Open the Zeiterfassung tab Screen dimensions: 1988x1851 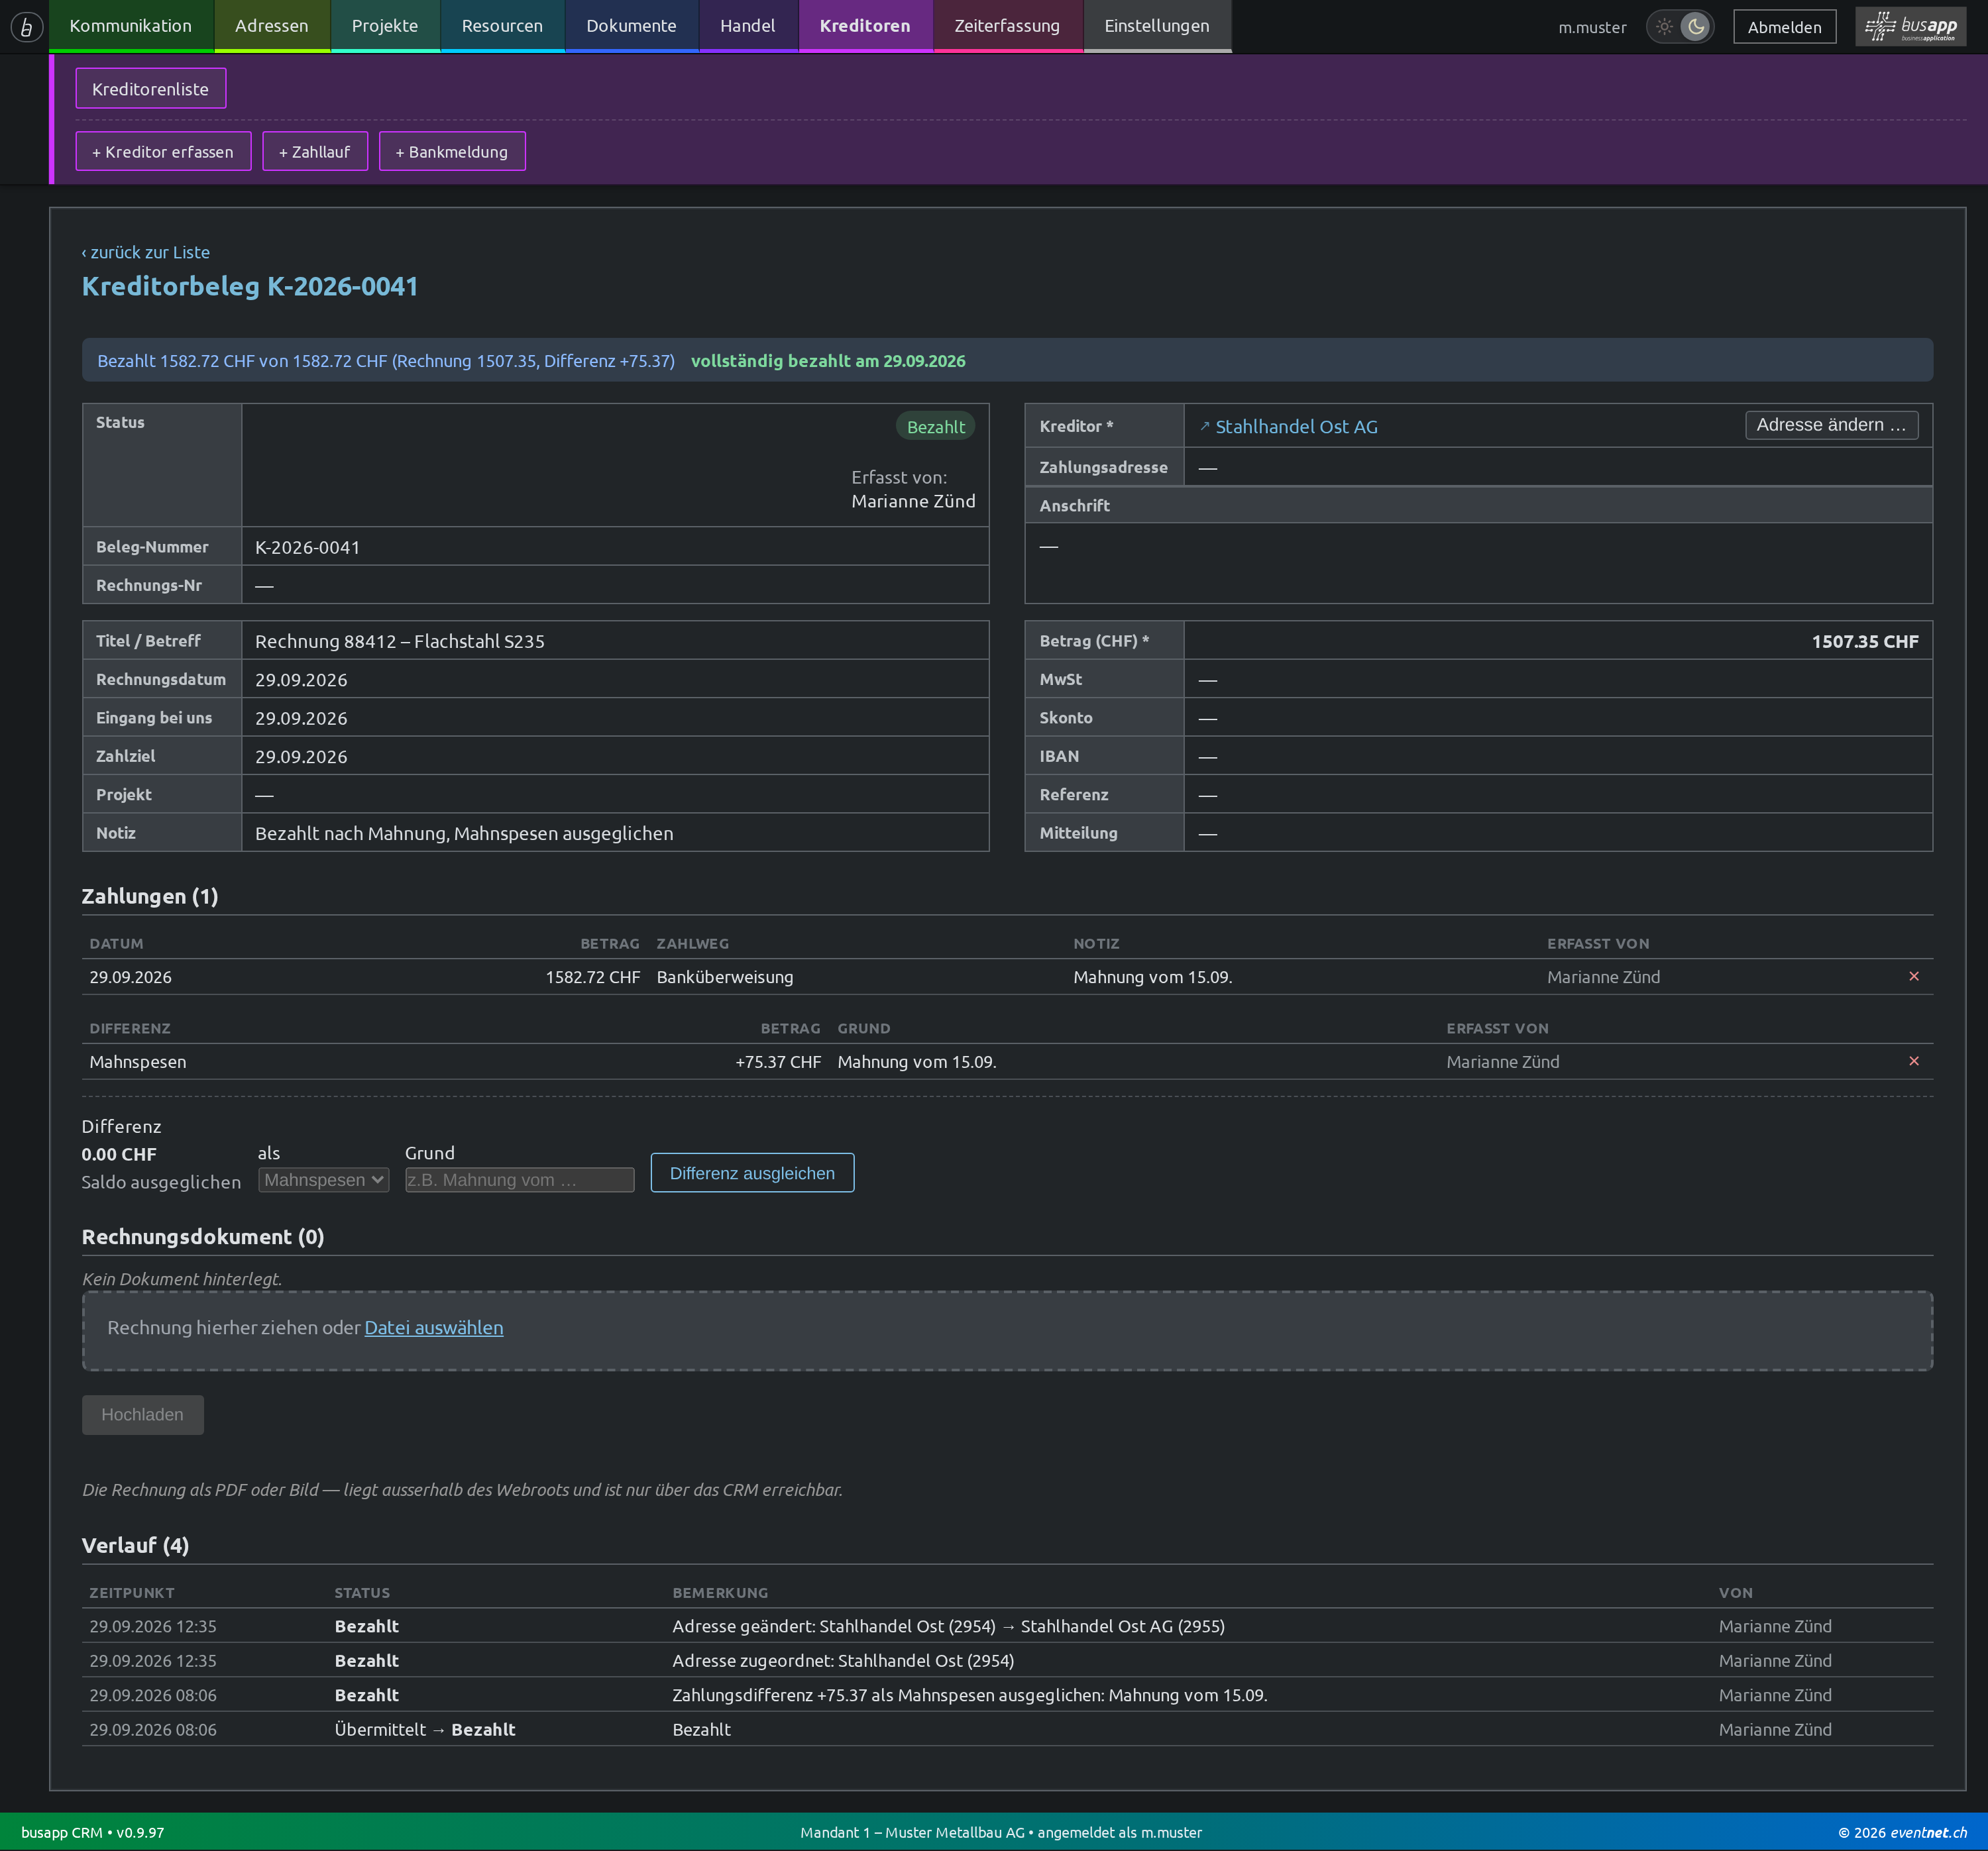click(x=1007, y=26)
